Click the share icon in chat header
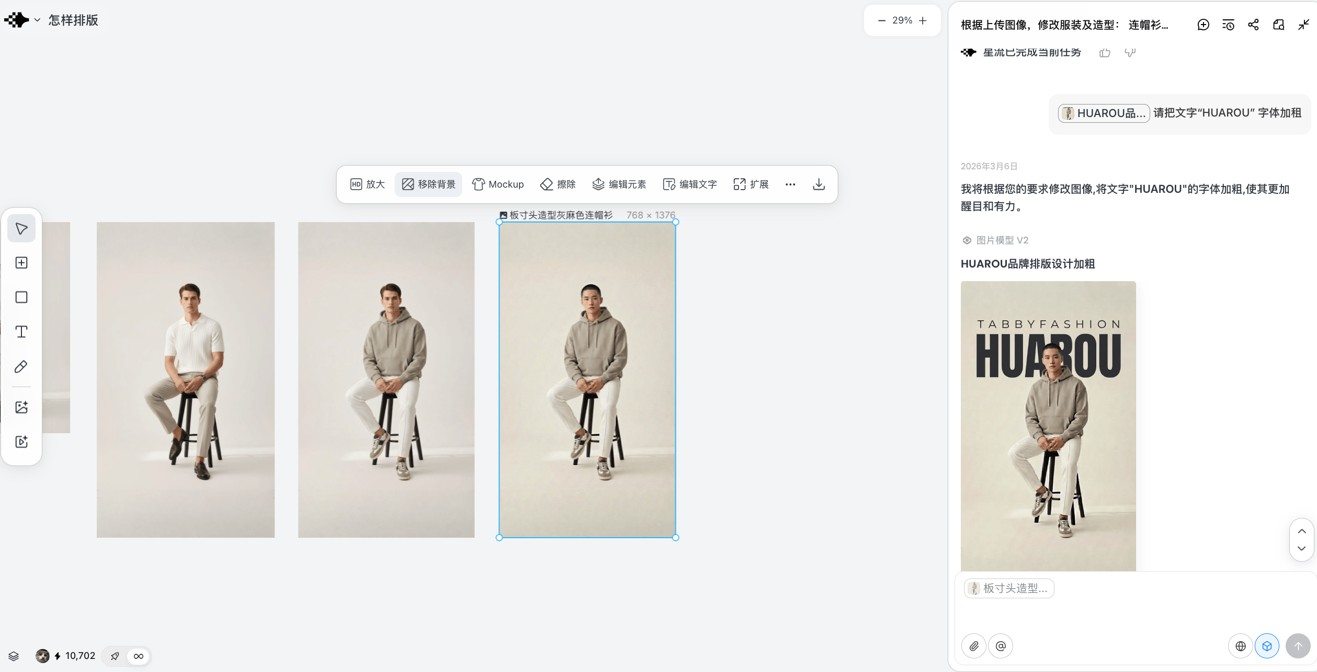1317x672 pixels. tap(1254, 25)
